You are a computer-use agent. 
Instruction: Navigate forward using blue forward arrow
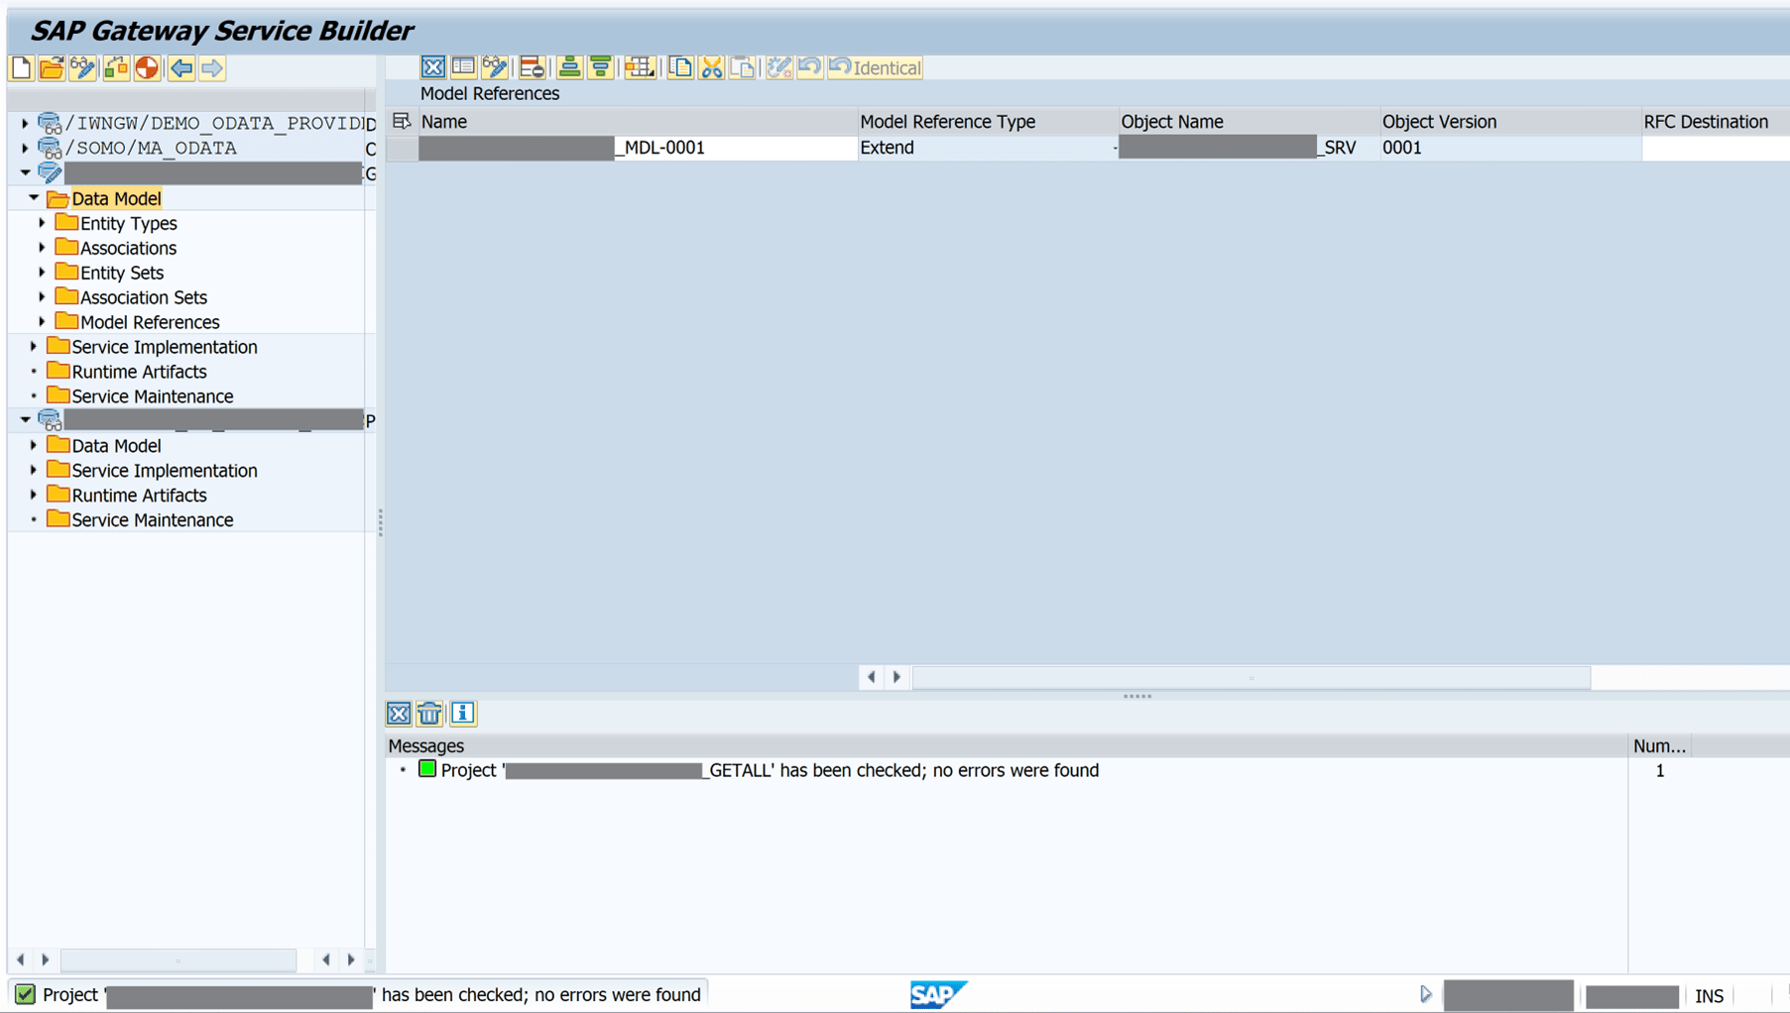coord(210,67)
